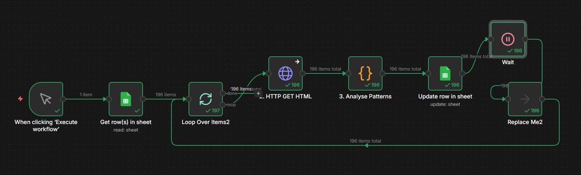Click the output handle of the Wait node
The width and height of the screenshot is (581, 175).
click(x=524, y=39)
